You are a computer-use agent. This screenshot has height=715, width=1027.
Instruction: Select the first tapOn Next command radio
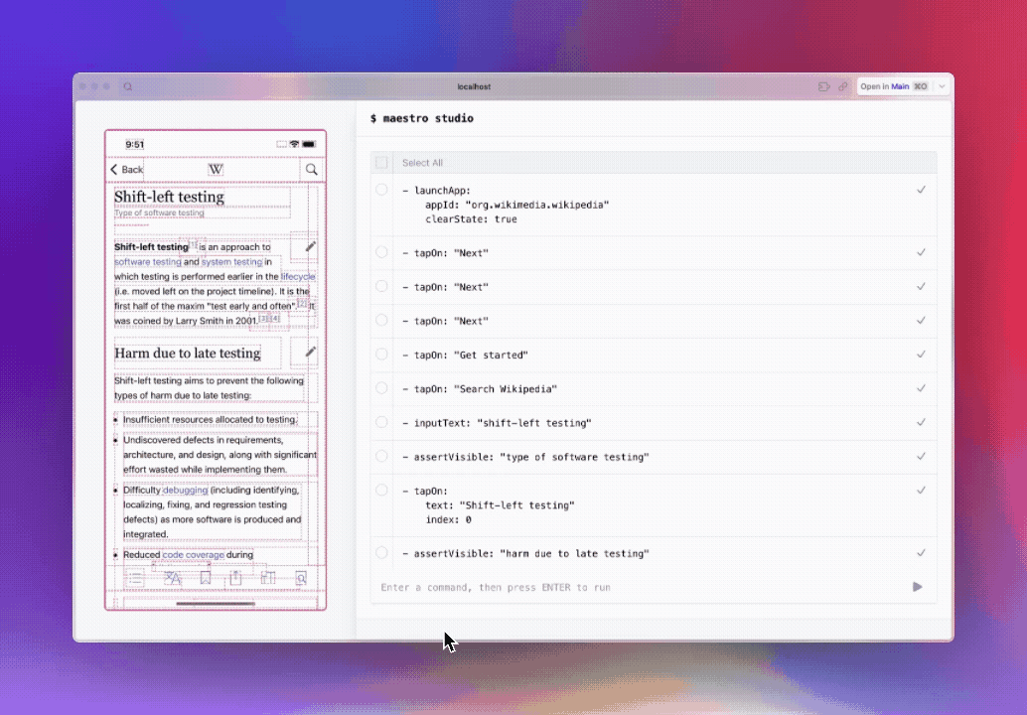pyautogui.click(x=381, y=252)
